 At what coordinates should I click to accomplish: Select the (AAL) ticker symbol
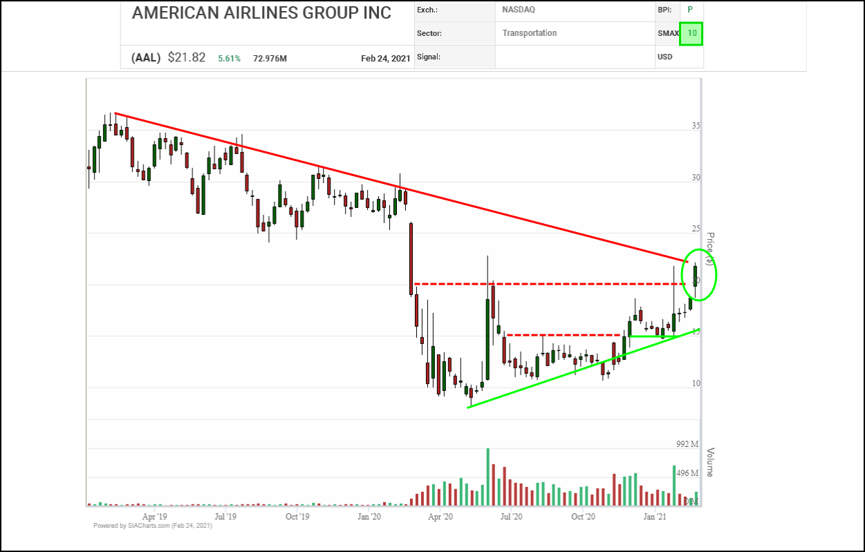click(146, 58)
